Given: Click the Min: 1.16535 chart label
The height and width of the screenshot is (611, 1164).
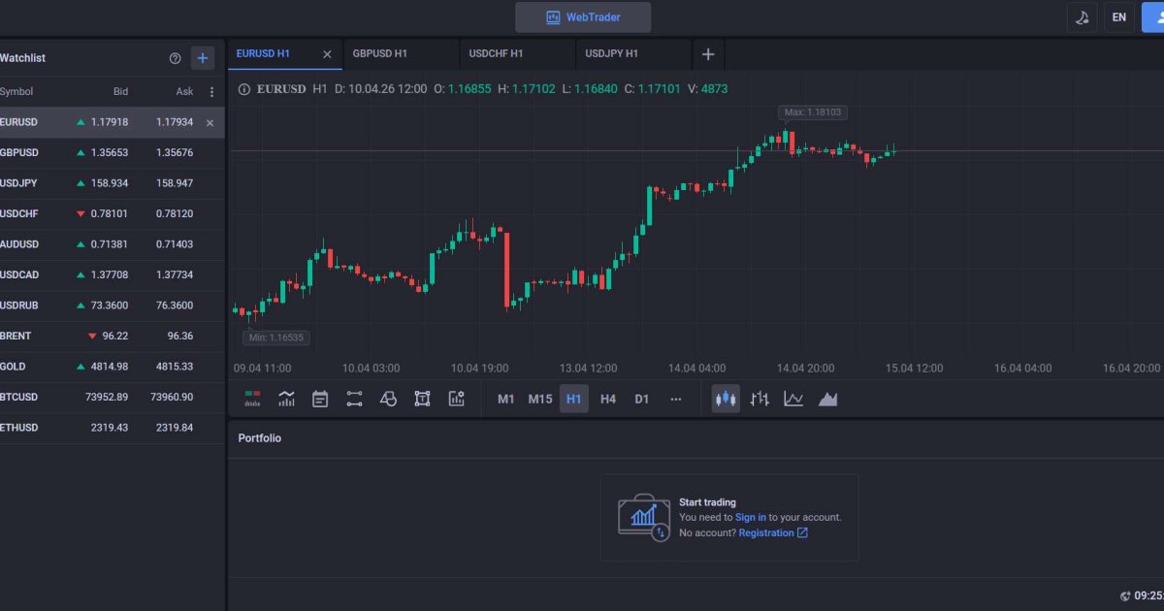Looking at the screenshot, I should pyautogui.click(x=276, y=338).
